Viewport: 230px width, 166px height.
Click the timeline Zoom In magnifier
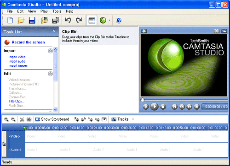(6, 119)
